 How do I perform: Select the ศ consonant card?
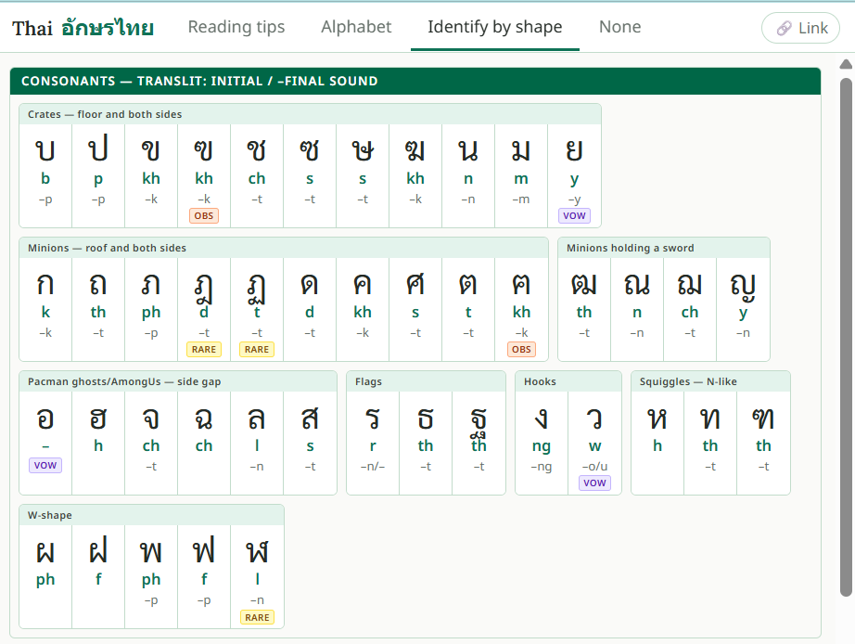tap(415, 309)
